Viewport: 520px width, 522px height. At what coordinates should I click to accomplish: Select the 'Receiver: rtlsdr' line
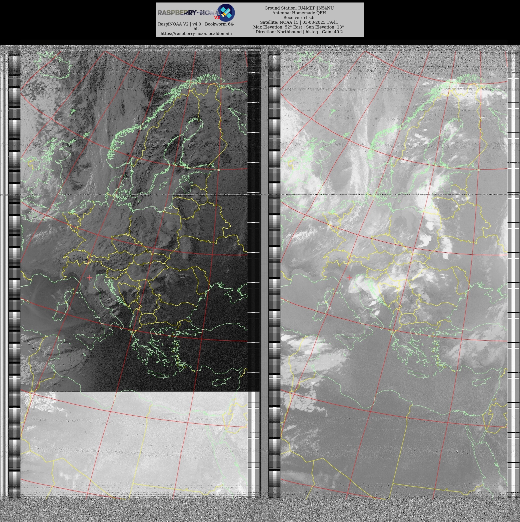[x=299, y=17]
